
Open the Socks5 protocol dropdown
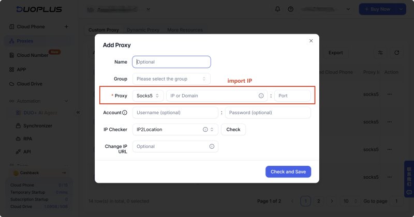(148, 96)
